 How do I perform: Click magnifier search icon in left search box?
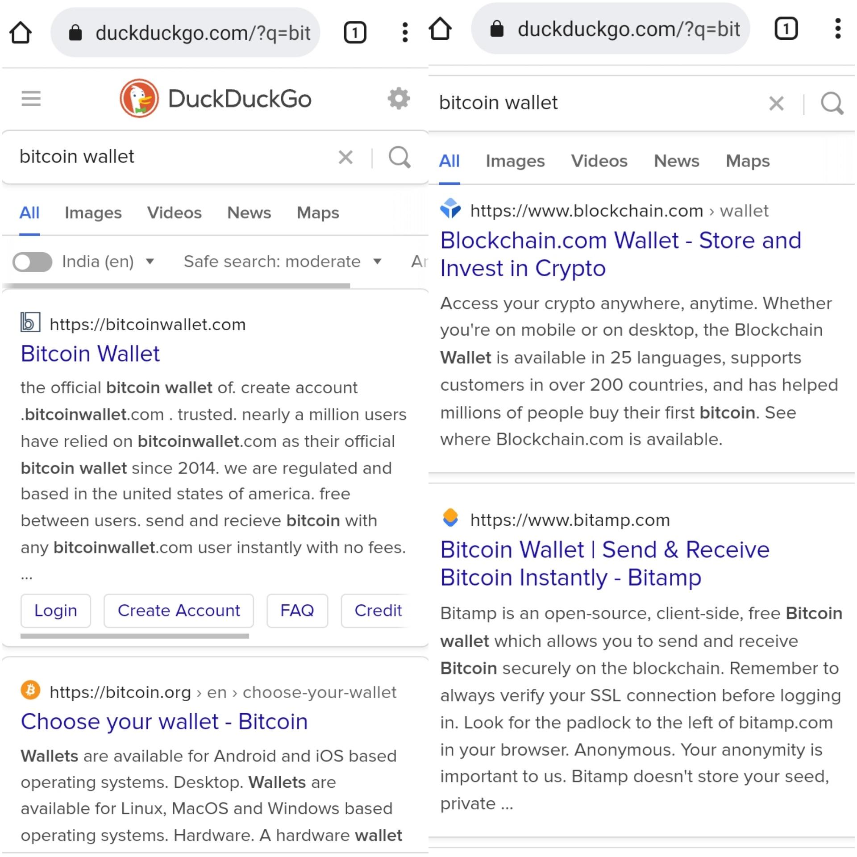[399, 157]
